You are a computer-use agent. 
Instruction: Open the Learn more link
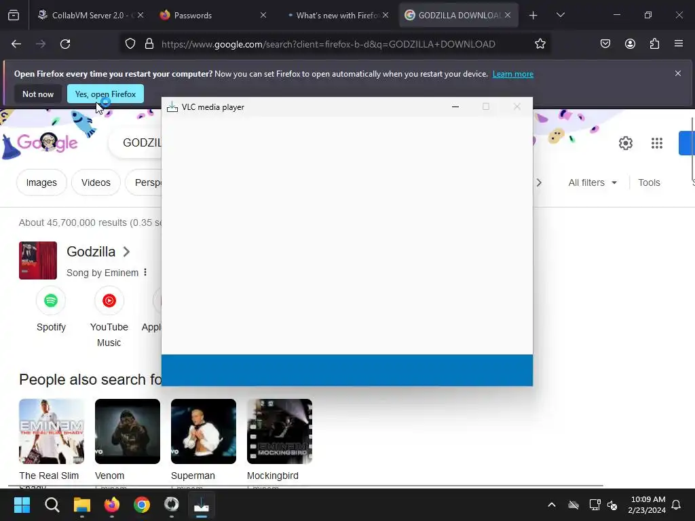click(x=513, y=74)
